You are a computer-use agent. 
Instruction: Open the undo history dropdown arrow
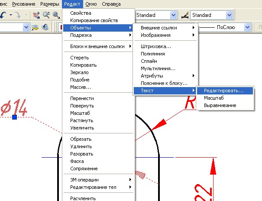[x=11, y=15]
